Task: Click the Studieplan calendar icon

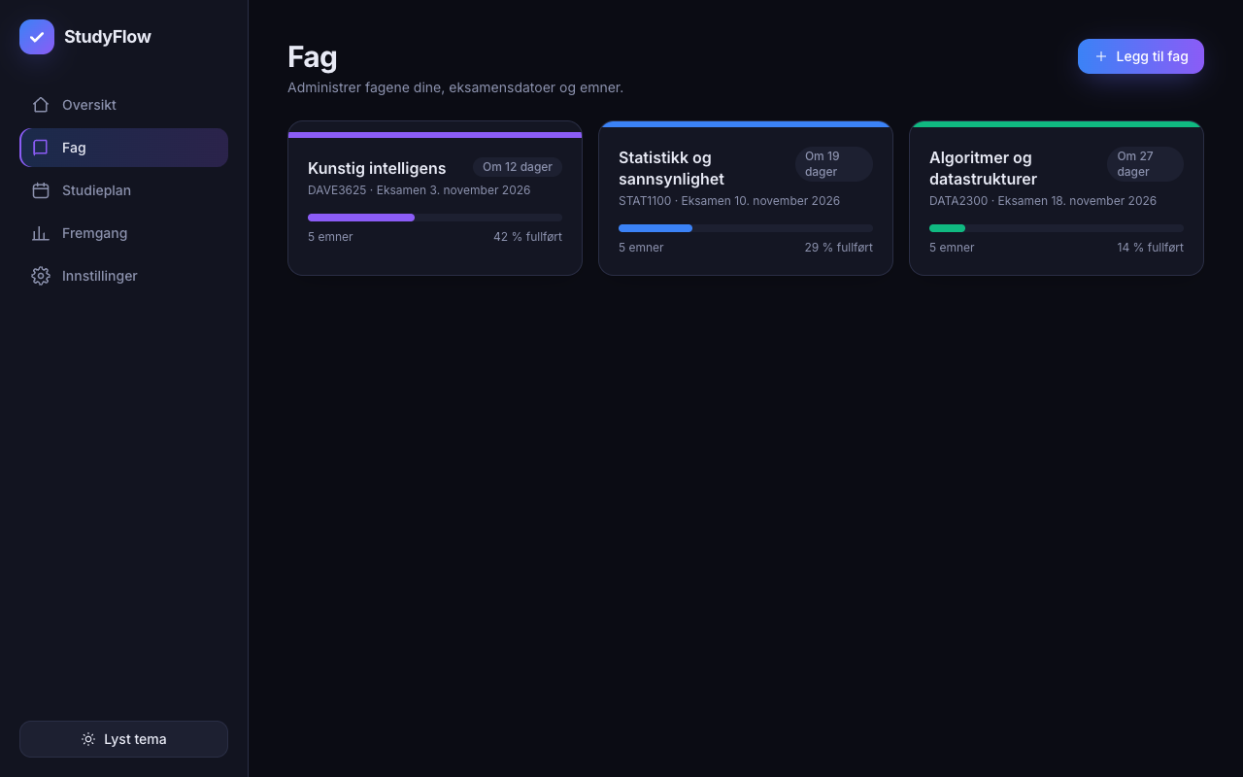Action: click(x=41, y=190)
